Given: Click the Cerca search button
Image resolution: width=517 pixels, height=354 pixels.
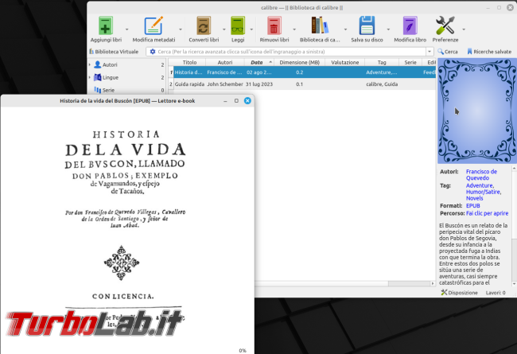Looking at the screenshot, I should pyautogui.click(x=448, y=52).
